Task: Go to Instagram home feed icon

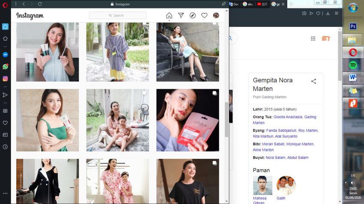Action: point(169,15)
